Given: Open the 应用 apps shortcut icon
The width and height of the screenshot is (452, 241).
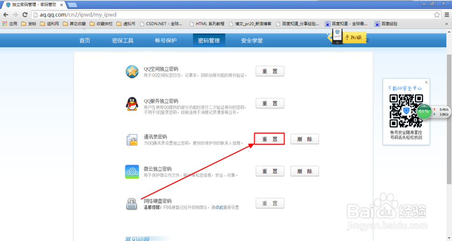Looking at the screenshot, I should click(x=10, y=24).
